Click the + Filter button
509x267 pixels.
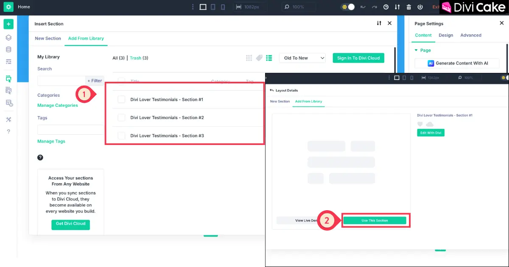click(95, 81)
